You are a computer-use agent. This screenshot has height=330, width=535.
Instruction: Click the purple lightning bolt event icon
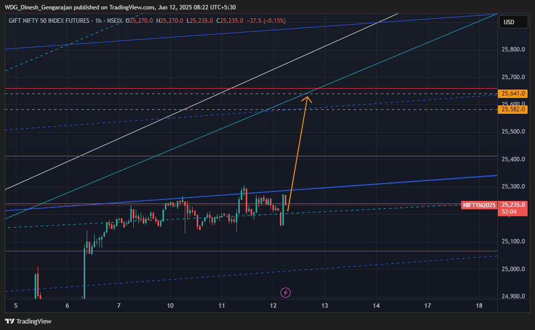point(285,292)
